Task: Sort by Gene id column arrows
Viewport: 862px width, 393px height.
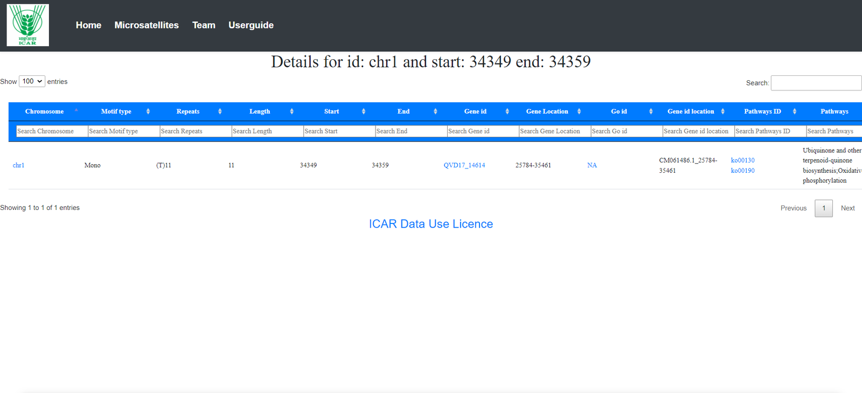Action: pyautogui.click(x=507, y=111)
